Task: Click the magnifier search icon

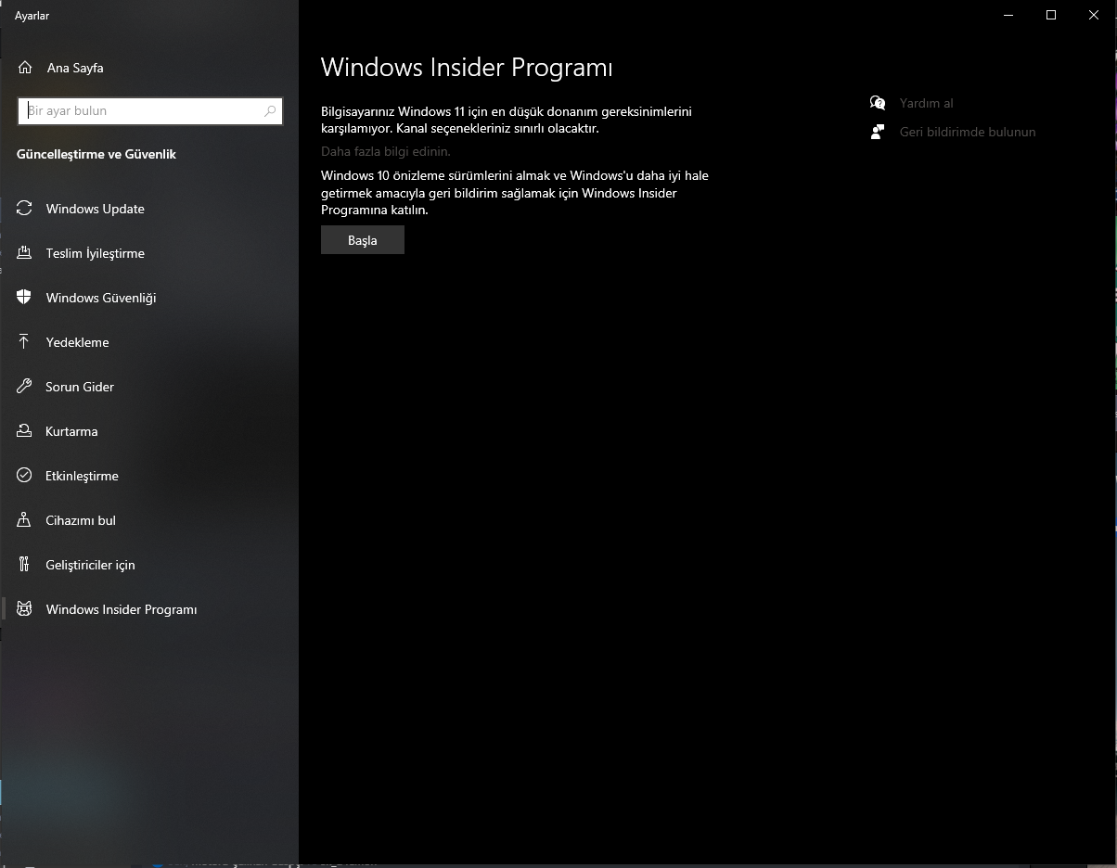Action: click(270, 110)
